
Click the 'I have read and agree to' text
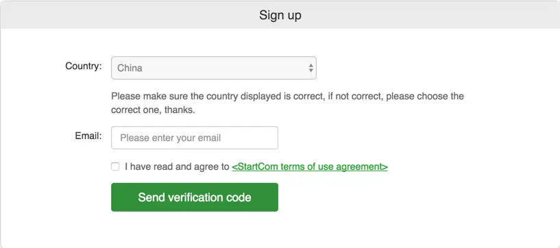(x=177, y=166)
